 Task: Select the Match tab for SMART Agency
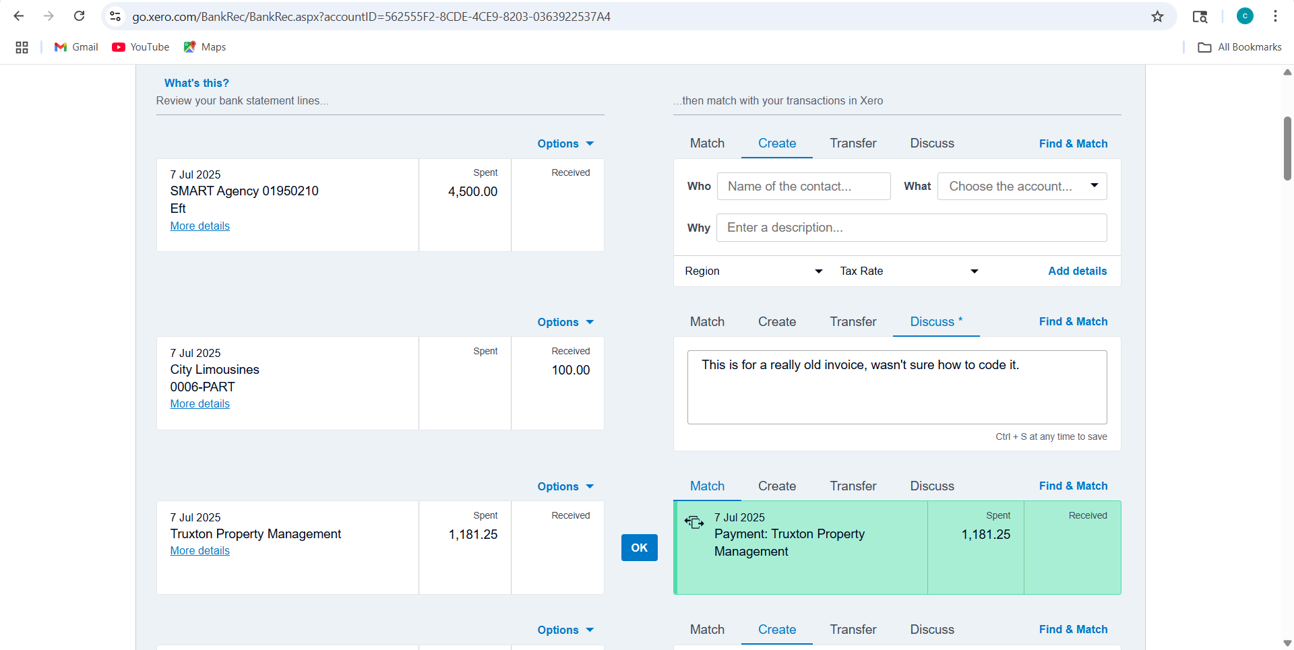click(x=707, y=143)
